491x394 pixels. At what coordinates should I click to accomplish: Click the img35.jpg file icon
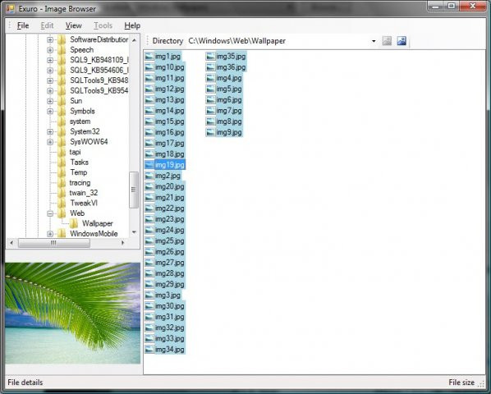[x=210, y=57]
